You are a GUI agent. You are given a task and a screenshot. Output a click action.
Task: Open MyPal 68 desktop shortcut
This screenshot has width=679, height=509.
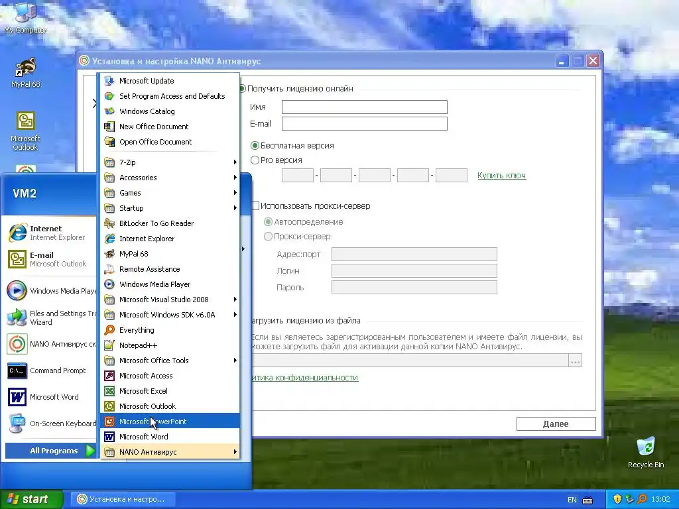coord(26,73)
